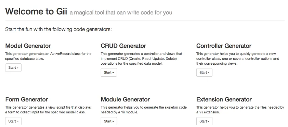Click the CRUD operations description paragraph

141,59
